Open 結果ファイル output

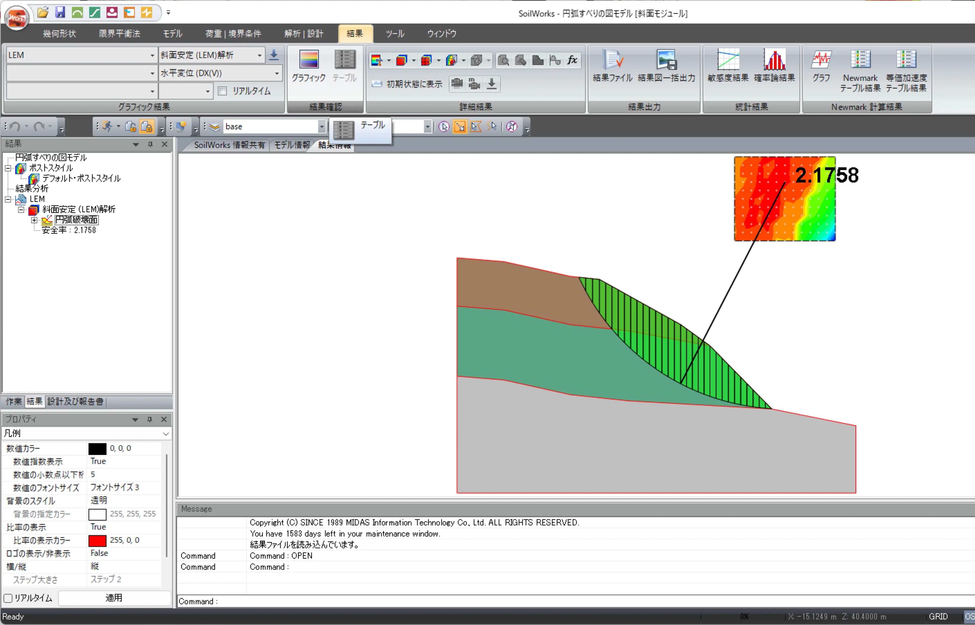(612, 66)
